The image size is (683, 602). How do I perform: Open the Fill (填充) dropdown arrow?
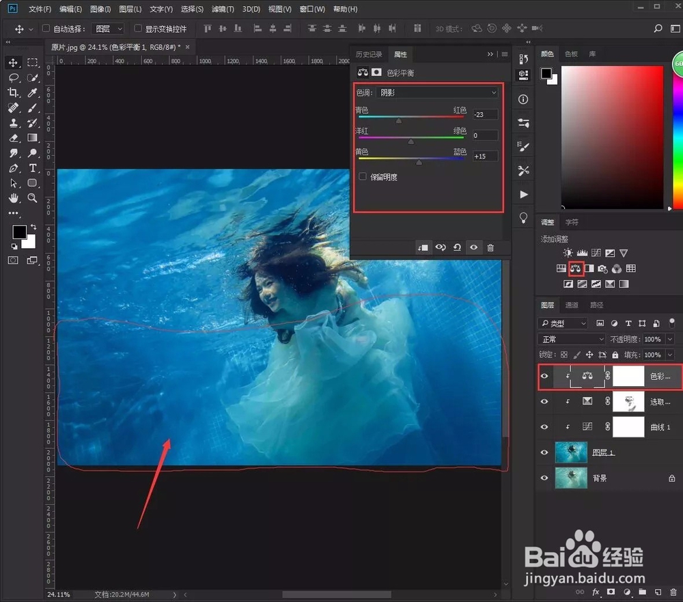(x=671, y=355)
